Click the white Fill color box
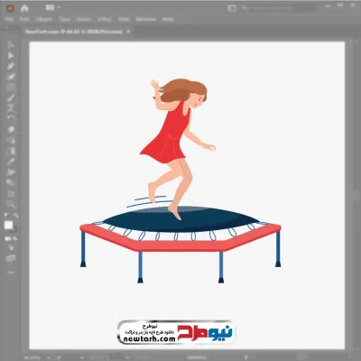Image resolution: width=361 pixels, height=361 pixels. pyautogui.click(x=8, y=225)
